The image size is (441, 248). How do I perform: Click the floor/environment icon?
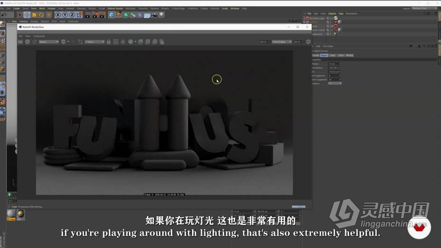147,15
